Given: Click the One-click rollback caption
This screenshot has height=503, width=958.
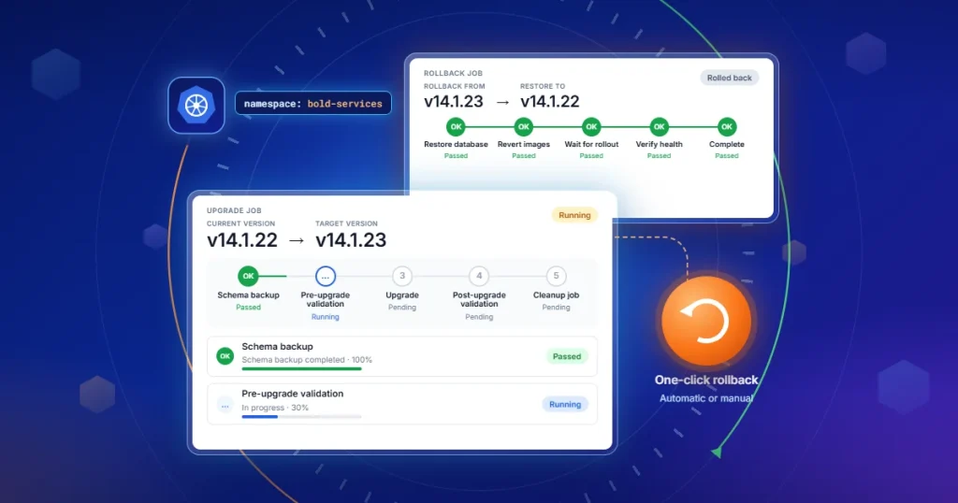Looking at the screenshot, I should [706, 380].
